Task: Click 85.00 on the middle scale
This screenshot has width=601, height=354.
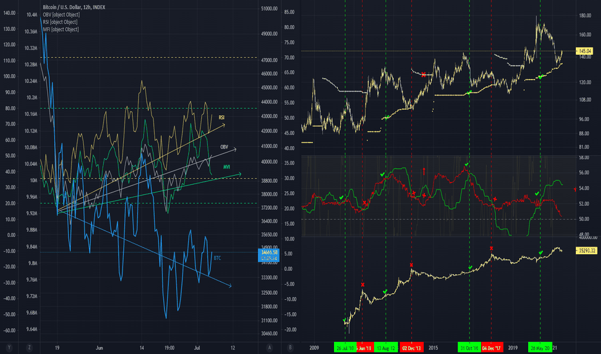Action: 290,12
